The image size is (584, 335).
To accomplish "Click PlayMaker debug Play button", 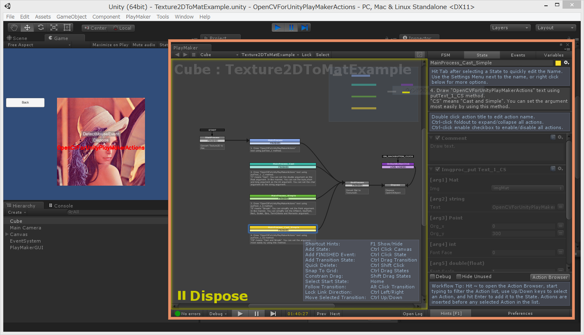I will 240,314.
